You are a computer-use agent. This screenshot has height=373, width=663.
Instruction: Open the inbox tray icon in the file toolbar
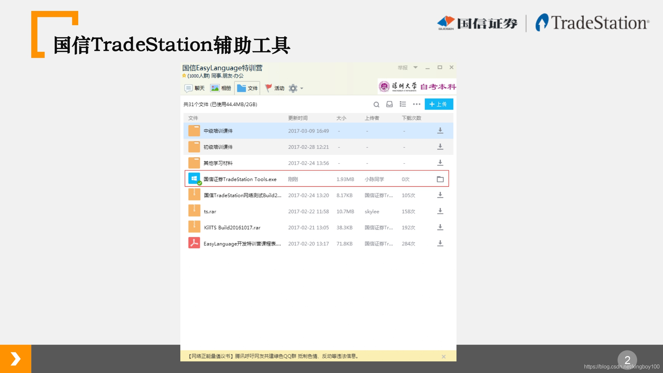pyautogui.click(x=390, y=104)
